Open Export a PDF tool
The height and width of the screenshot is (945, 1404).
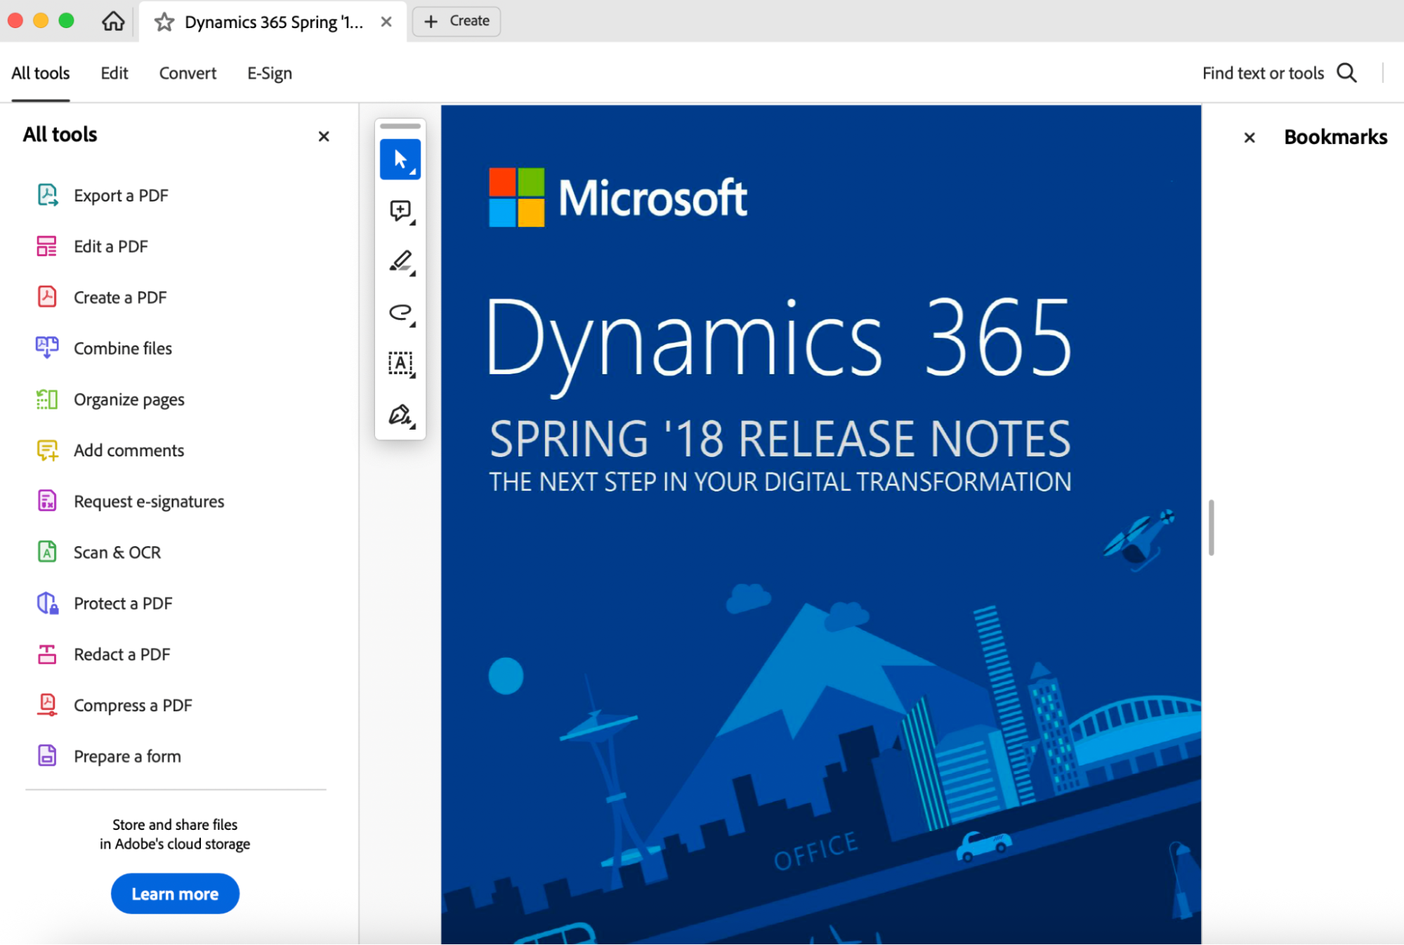[x=121, y=195]
